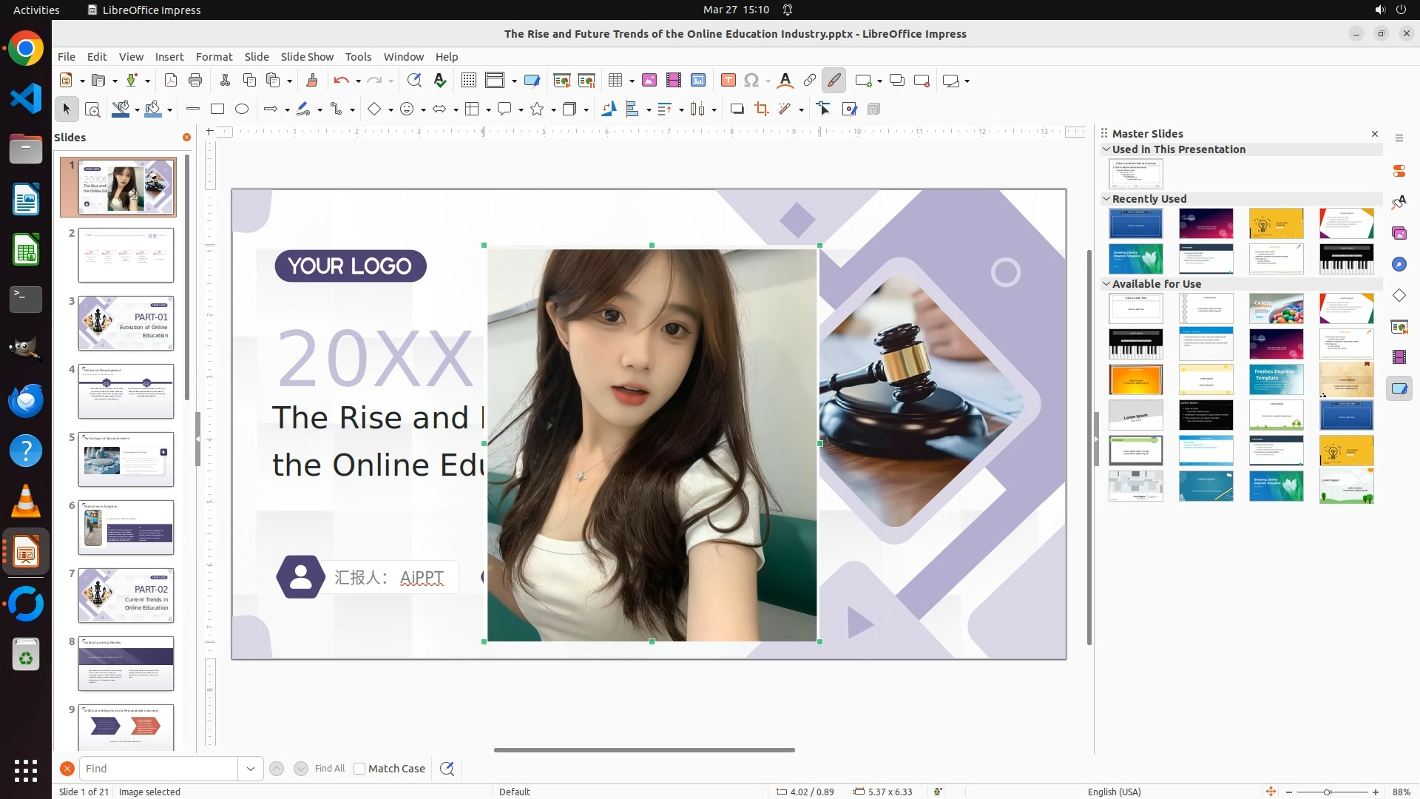1420x799 pixels.
Task: Open the Slide Show menu
Action: (307, 57)
